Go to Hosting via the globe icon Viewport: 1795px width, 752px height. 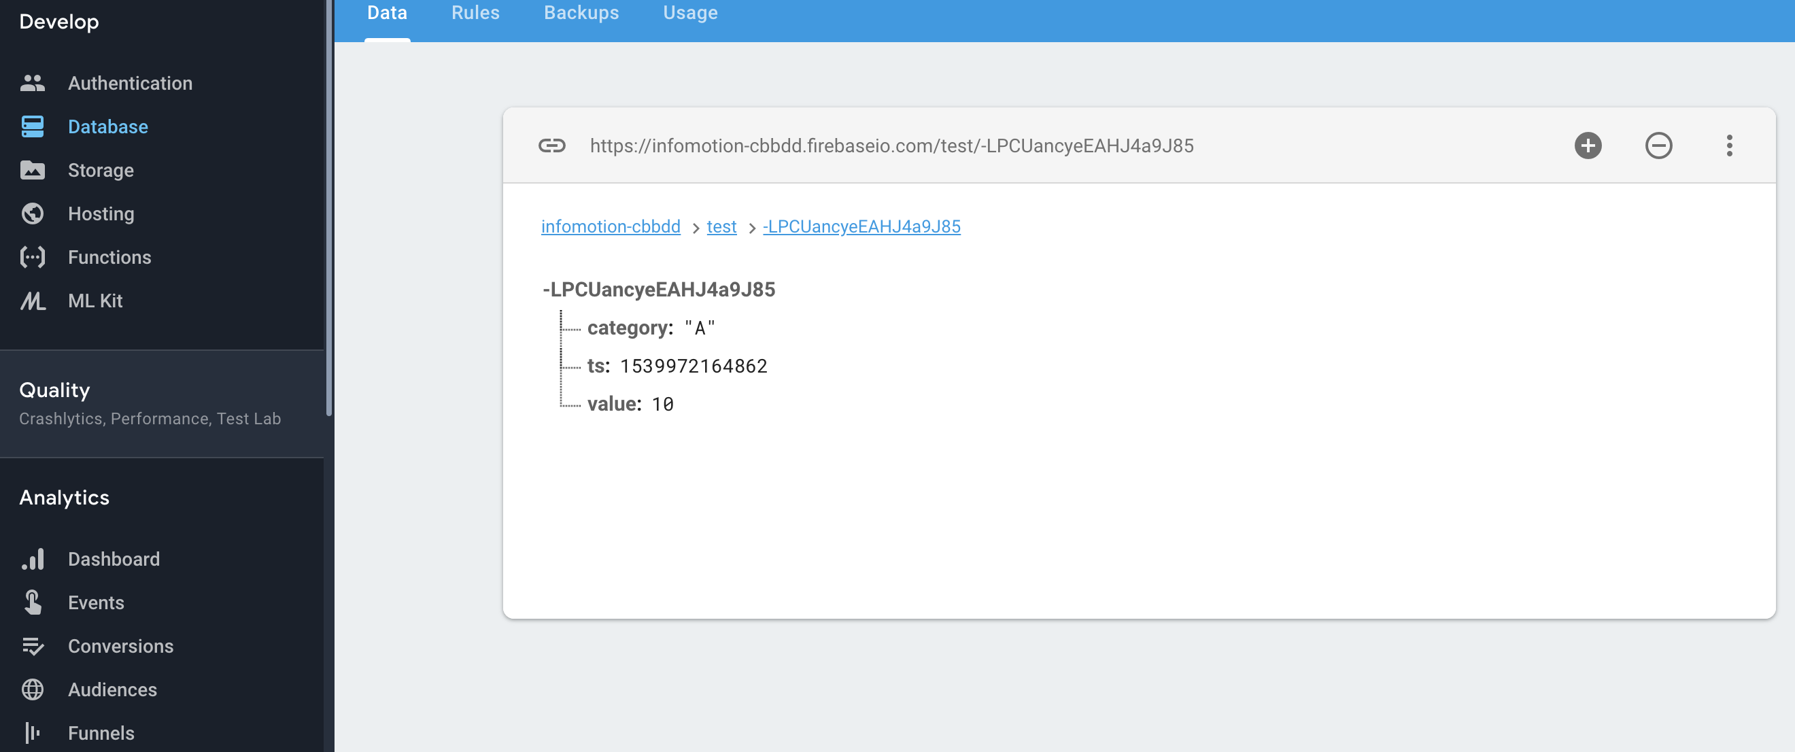(x=32, y=213)
